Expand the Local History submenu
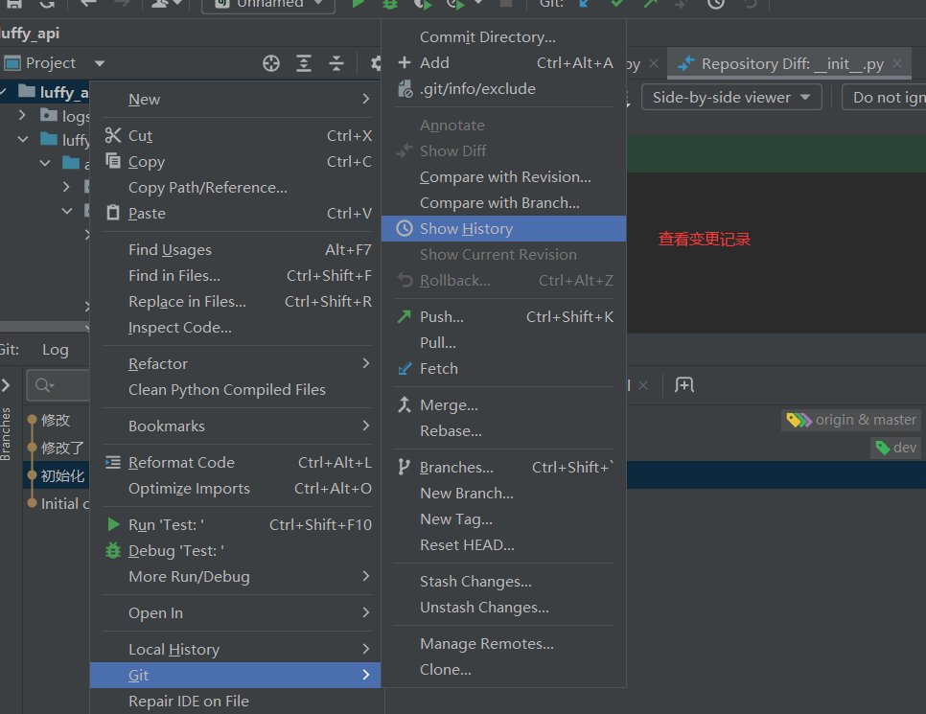The image size is (926, 714). (236, 649)
